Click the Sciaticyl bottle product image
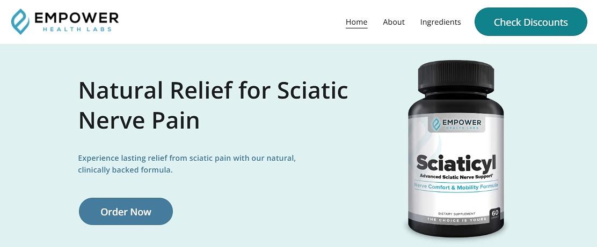Image resolution: width=597 pixels, height=247 pixels. click(x=456, y=148)
